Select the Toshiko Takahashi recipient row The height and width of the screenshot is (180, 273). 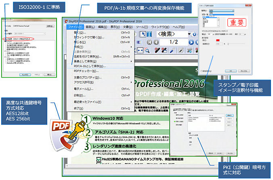click(206, 117)
